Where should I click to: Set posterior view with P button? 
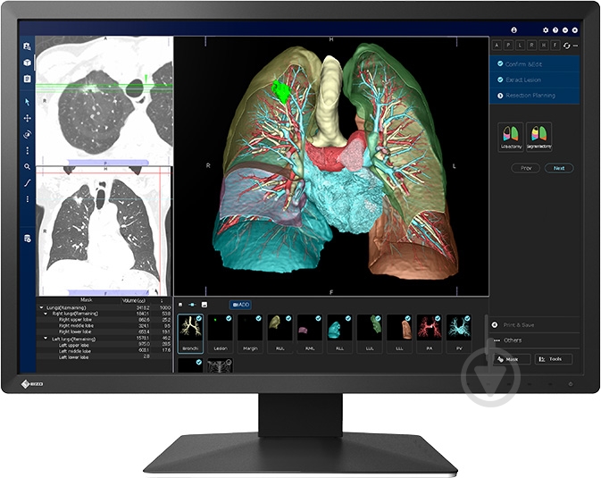tap(509, 46)
